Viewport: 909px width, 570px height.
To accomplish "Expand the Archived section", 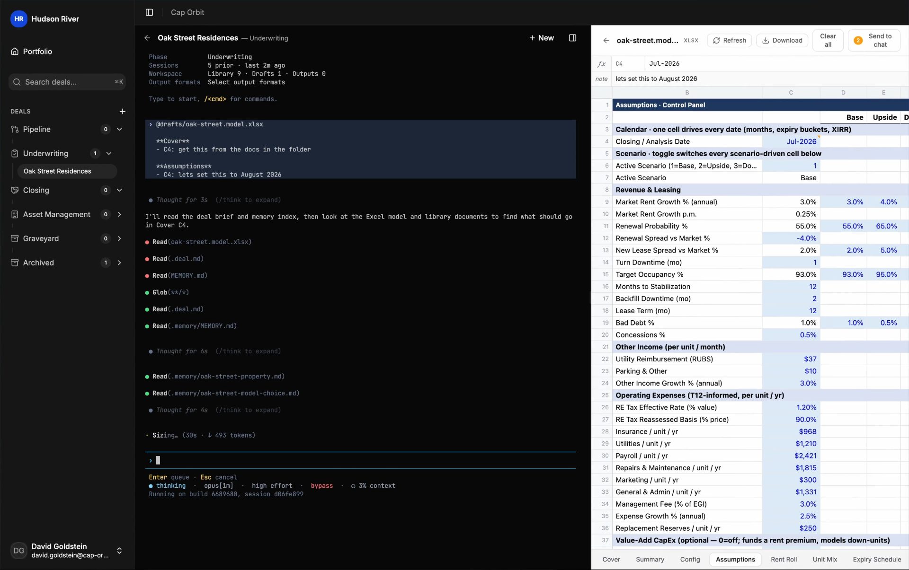I will pyautogui.click(x=119, y=263).
